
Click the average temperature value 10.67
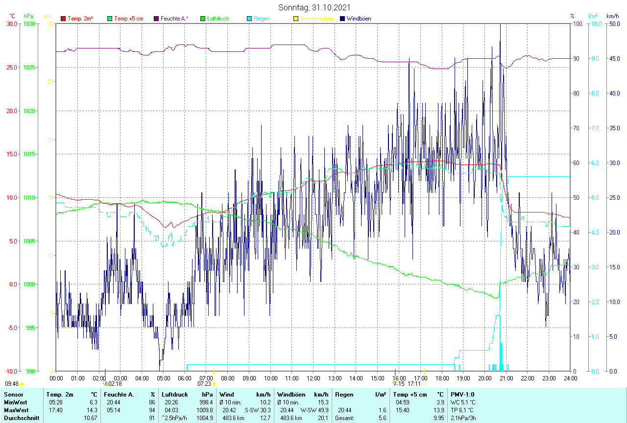coord(91,418)
